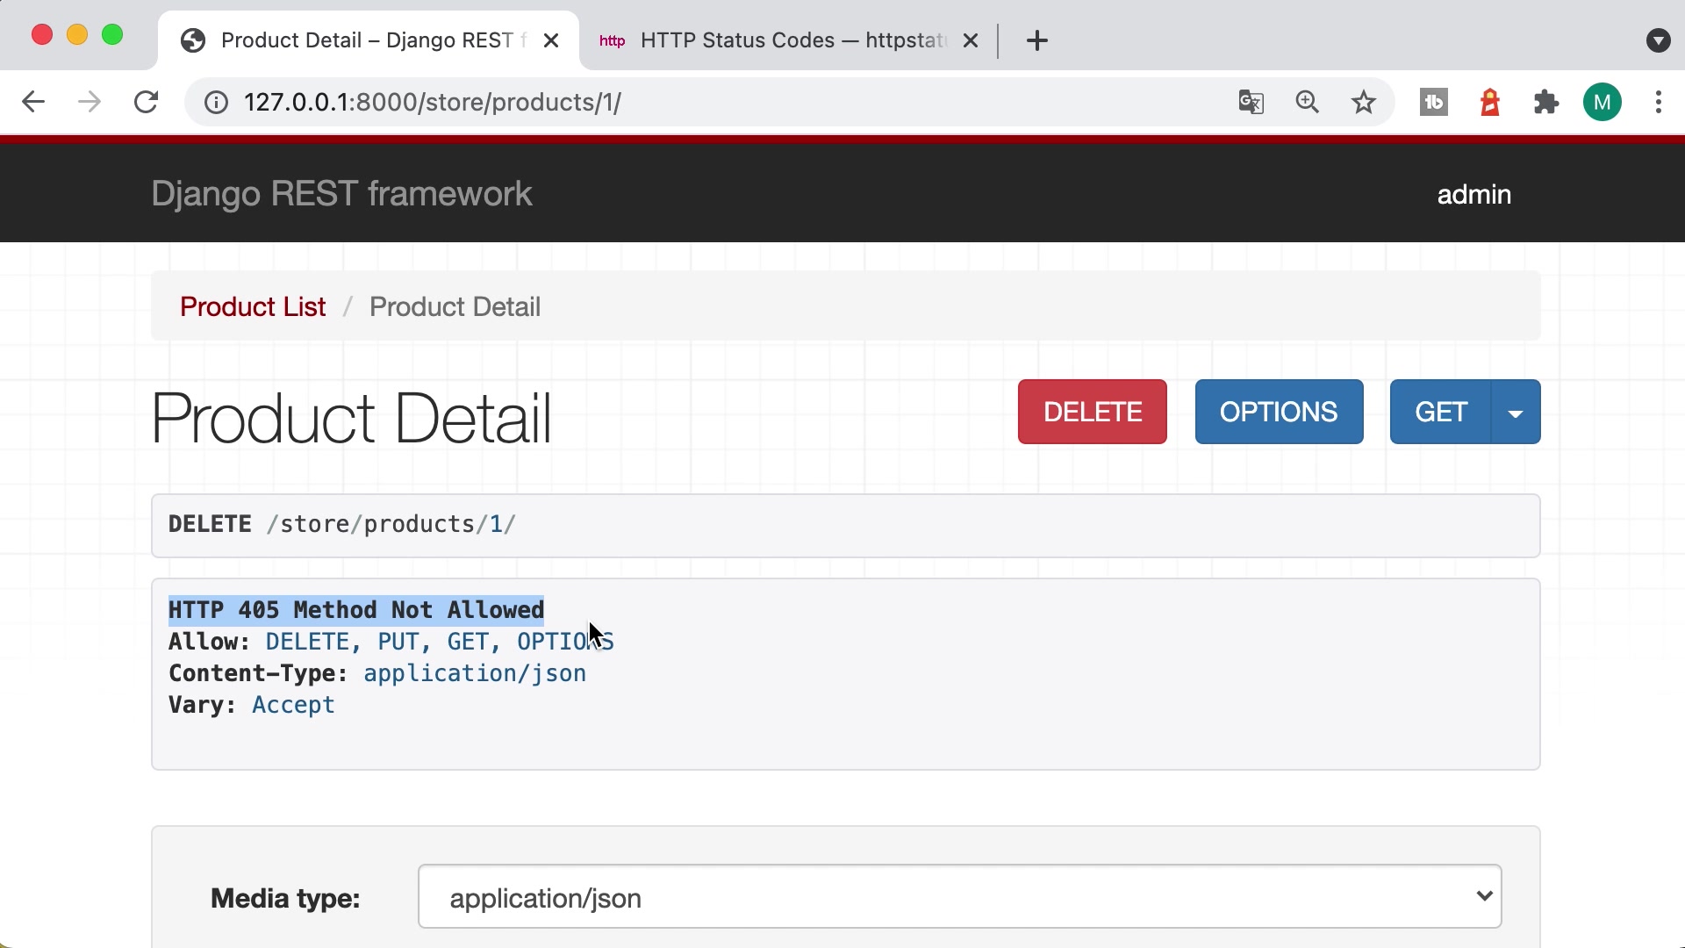View site information icon in address bar
The width and height of the screenshot is (1685, 948).
pyautogui.click(x=217, y=103)
